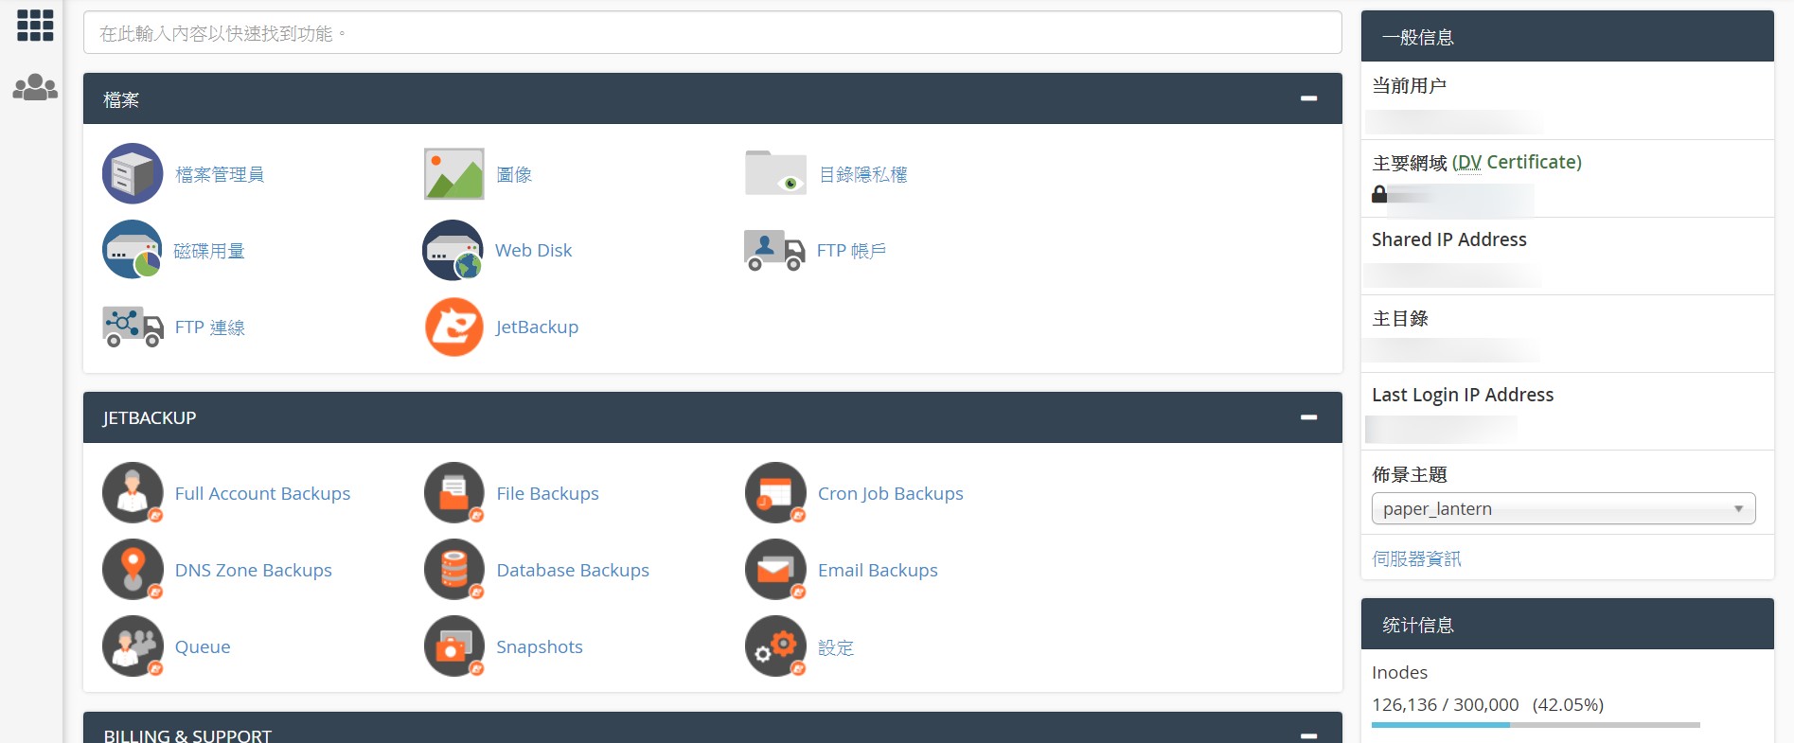This screenshot has width=1794, height=743.
Task: Open File Backups link
Action: [547, 493]
